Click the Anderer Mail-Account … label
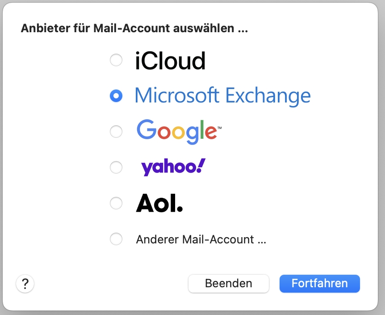The width and height of the screenshot is (385, 315). (201, 239)
